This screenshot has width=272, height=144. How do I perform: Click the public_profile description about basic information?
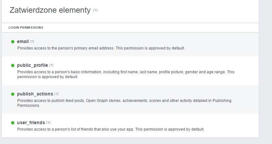[x=126, y=72]
